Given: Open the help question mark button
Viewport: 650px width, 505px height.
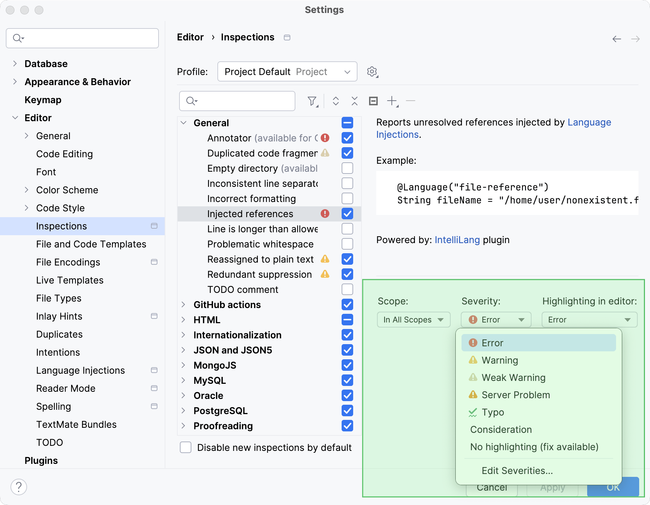Looking at the screenshot, I should tap(19, 487).
